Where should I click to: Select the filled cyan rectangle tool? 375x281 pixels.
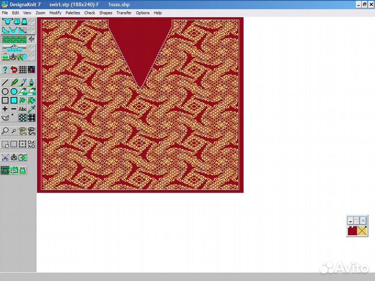click(x=14, y=100)
